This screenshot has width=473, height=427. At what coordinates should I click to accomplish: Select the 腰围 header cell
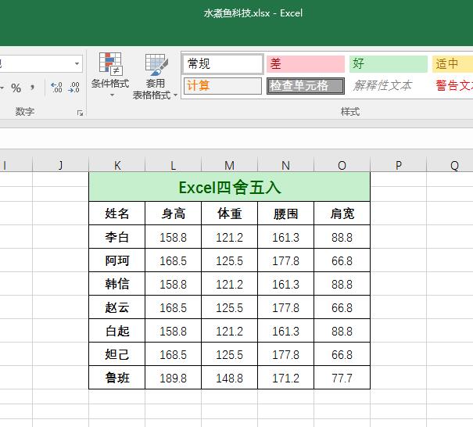pyautogui.click(x=285, y=213)
